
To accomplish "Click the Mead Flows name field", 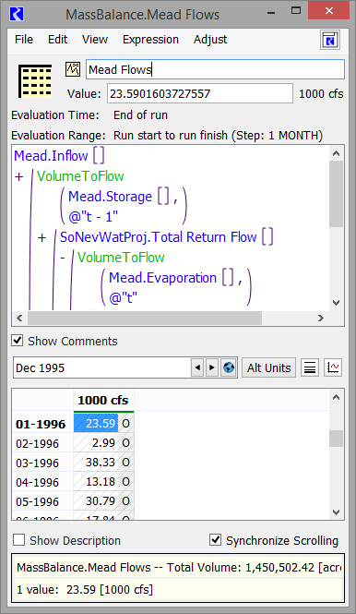I will point(215,69).
